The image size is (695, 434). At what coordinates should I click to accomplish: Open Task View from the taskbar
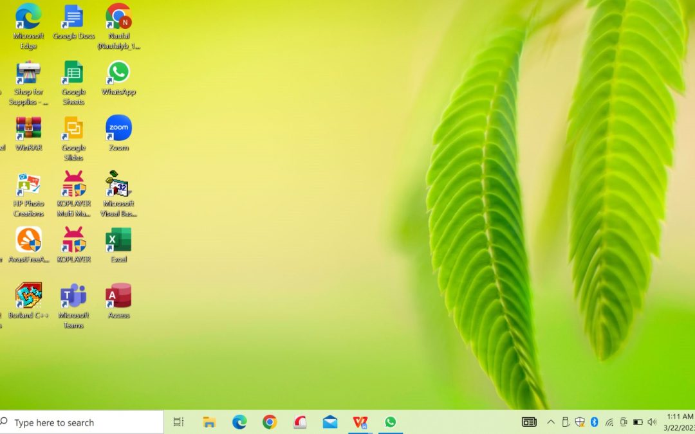point(178,422)
